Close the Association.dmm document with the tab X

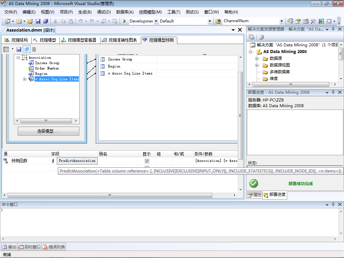click(240, 30)
